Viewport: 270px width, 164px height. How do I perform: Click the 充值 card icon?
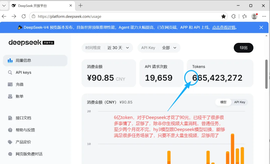10,84
